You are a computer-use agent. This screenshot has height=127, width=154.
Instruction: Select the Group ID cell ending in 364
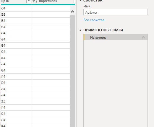16,27
